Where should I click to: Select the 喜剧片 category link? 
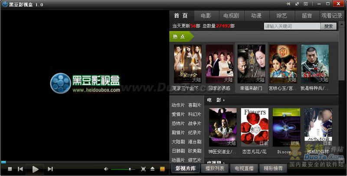[194, 105]
